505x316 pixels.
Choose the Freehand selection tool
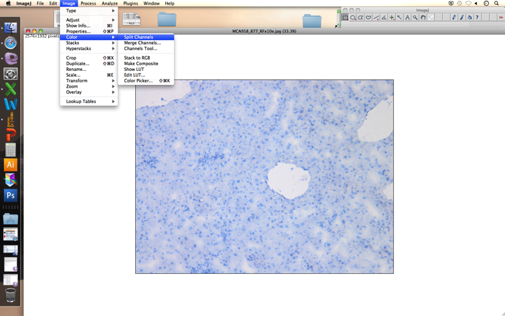coord(369,17)
